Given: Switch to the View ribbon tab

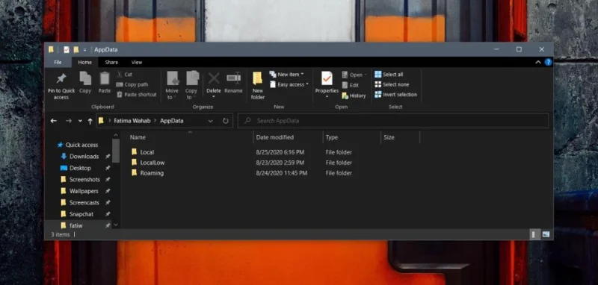Looking at the screenshot, I should pos(137,62).
